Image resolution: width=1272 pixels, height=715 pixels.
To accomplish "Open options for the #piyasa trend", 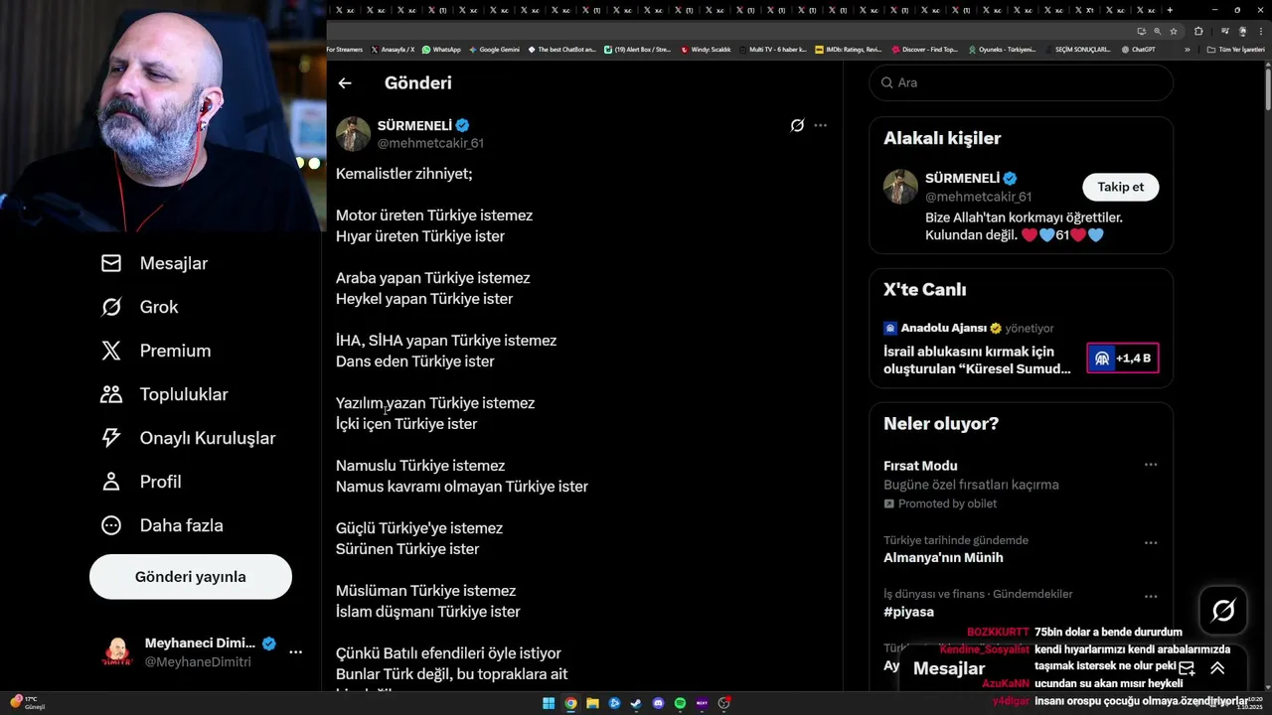I will pos(1150,597).
